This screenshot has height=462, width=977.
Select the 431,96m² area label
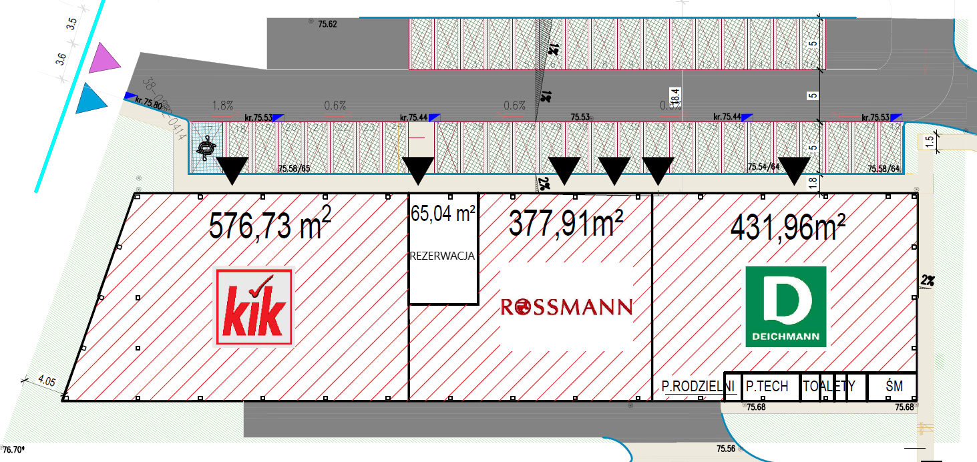788,228
